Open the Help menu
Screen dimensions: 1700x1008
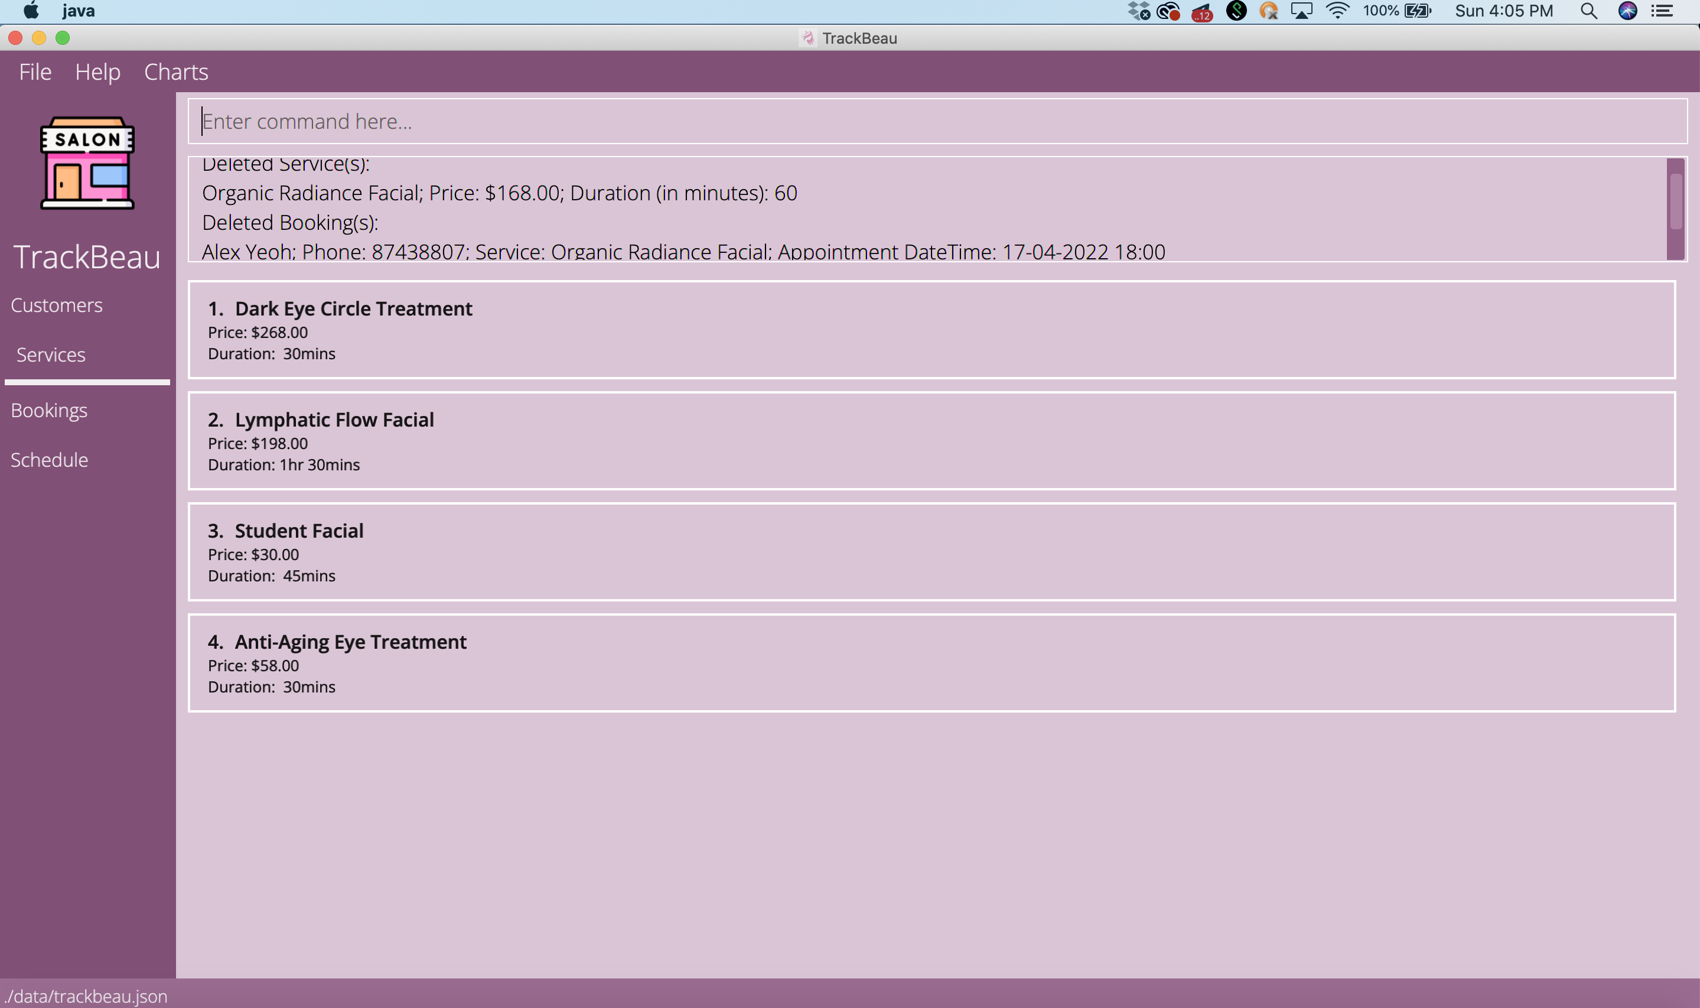[x=98, y=72]
